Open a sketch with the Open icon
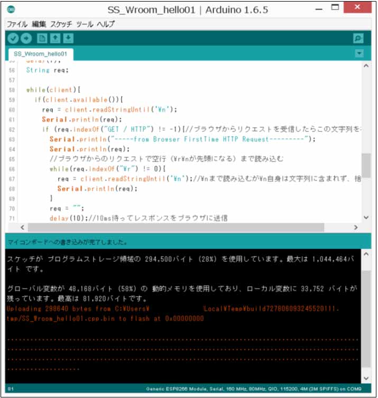Viewport: 378px width, 398px height. [55, 39]
